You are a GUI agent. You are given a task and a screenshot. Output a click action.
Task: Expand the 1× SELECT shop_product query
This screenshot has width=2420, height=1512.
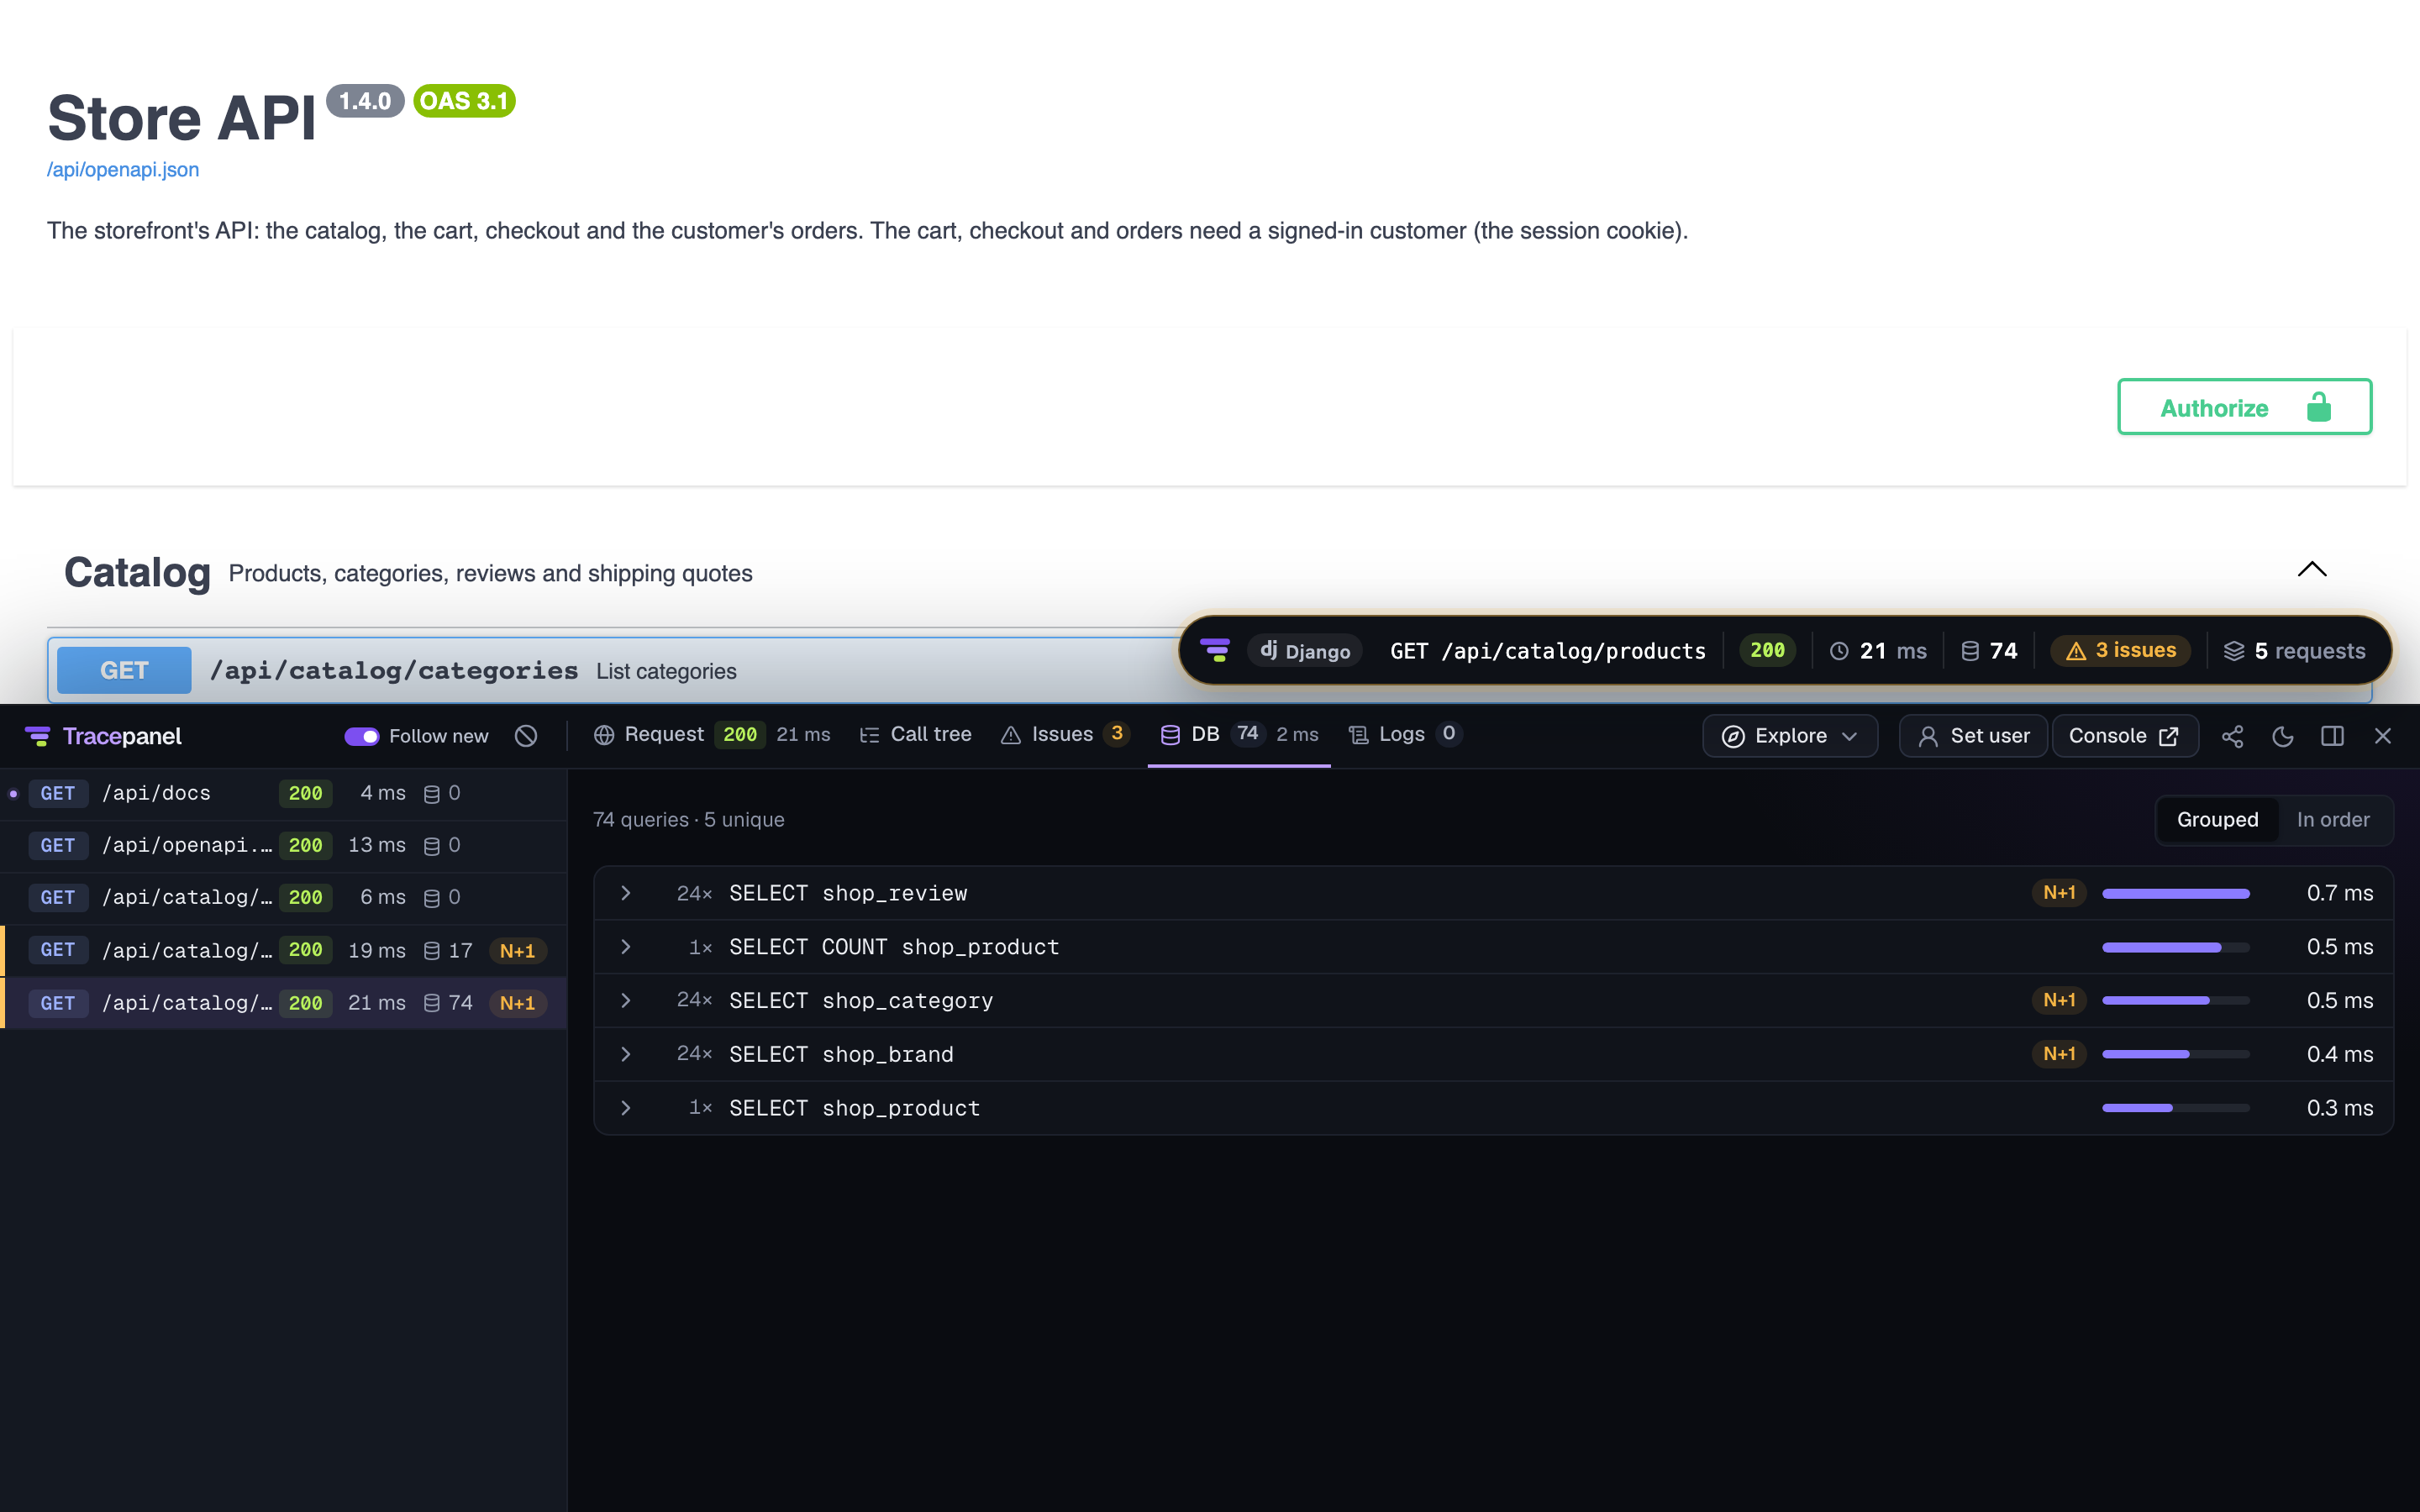coord(626,1108)
